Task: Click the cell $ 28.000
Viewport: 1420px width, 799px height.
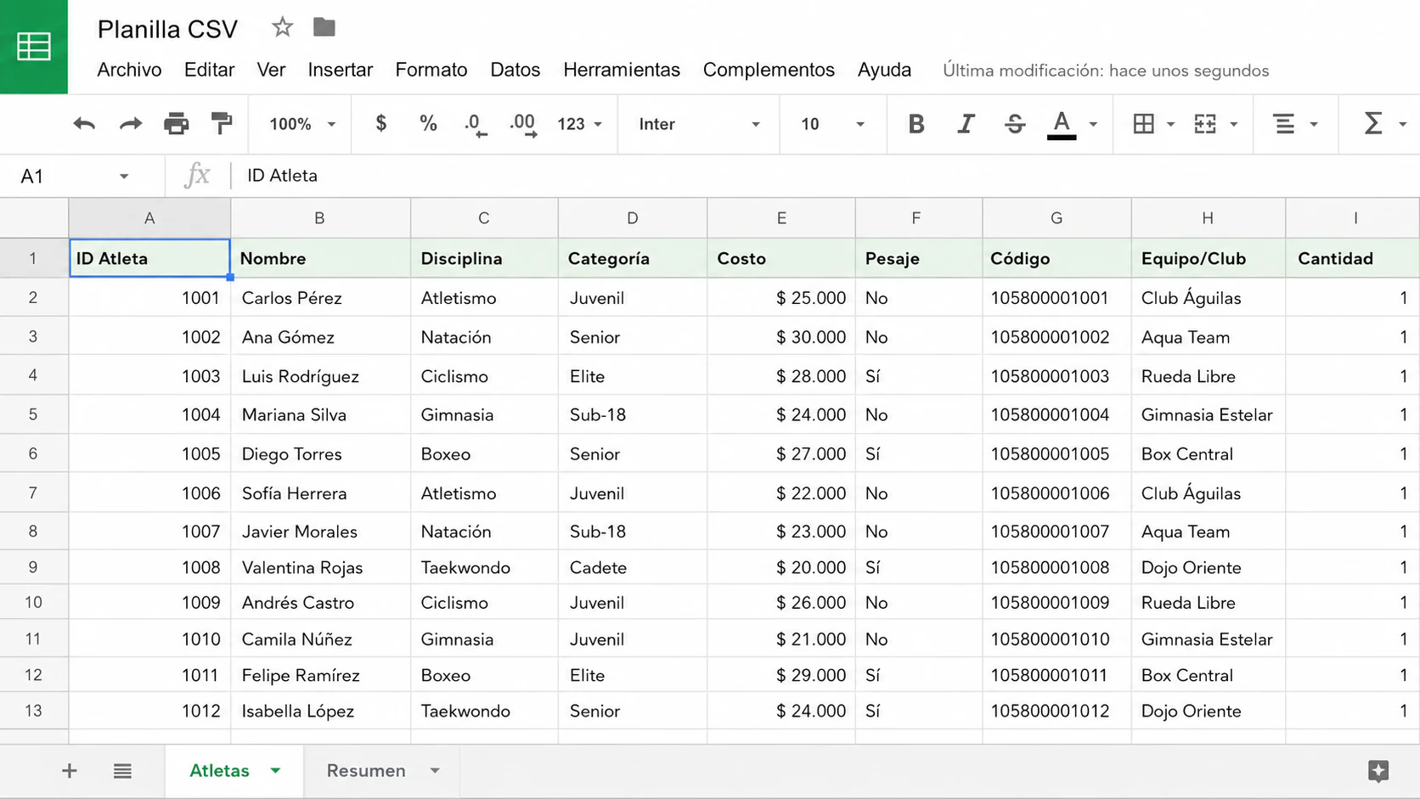Action: (781, 376)
